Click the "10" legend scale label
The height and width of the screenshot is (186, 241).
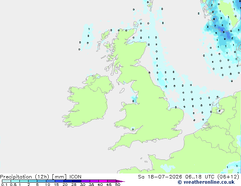coord(48,184)
